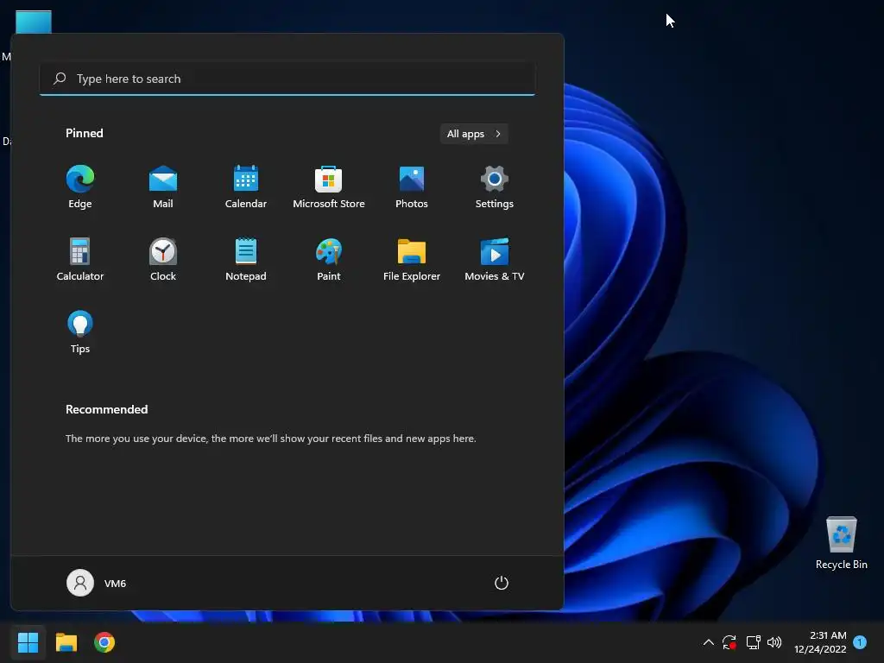Click the Pinned section heading
This screenshot has height=663, width=884.
pyautogui.click(x=85, y=133)
